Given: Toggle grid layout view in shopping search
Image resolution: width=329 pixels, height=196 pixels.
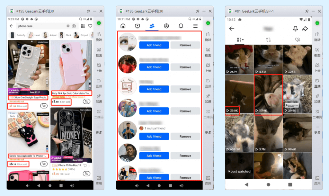Looking at the screenshot, I should [83, 26].
